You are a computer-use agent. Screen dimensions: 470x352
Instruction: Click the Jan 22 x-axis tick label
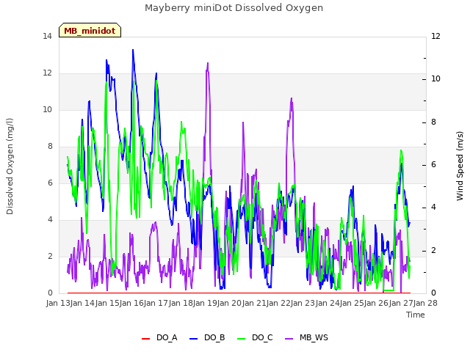[x=278, y=303]
